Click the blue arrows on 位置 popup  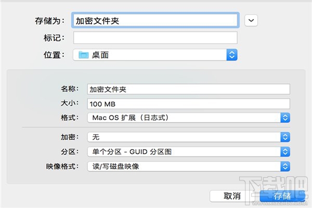[232, 54]
